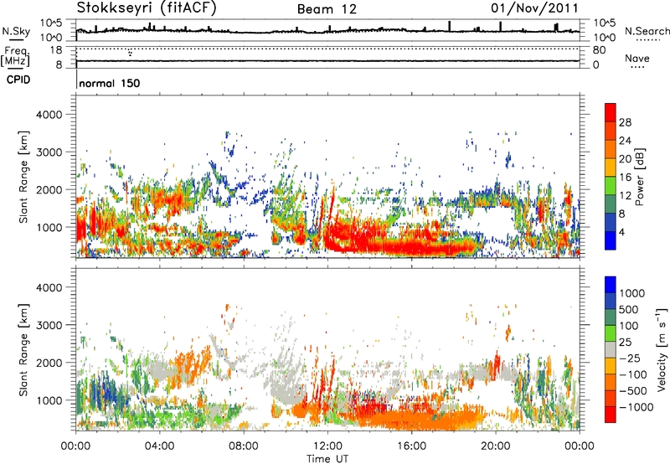Viewport: 670px width, 464px height.
Task: Click the -25 label on Velocity colorbar
Action: [631, 358]
